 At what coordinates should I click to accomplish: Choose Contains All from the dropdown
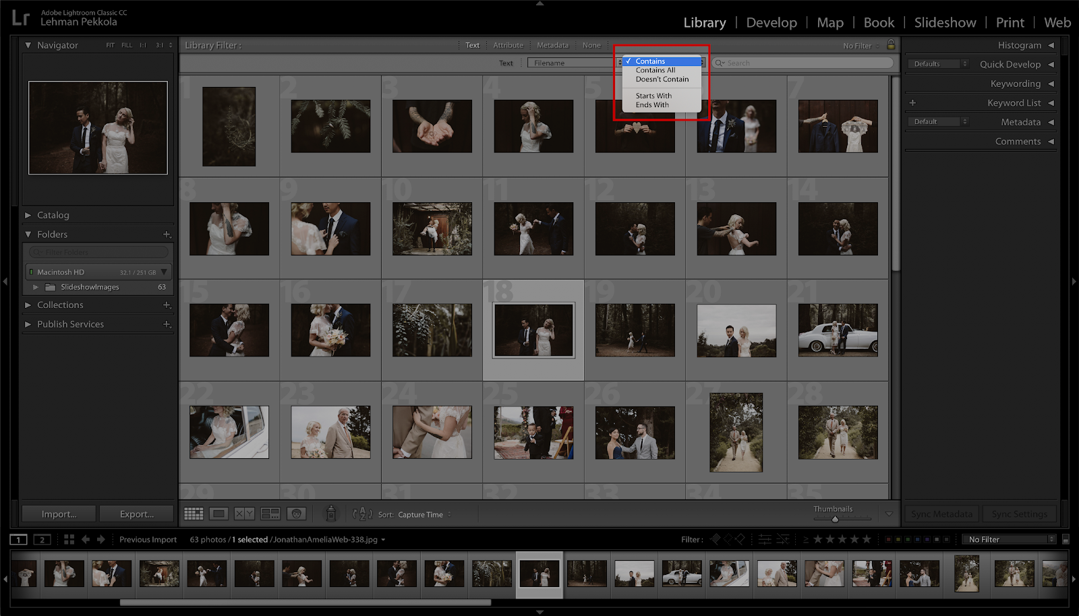(662, 70)
